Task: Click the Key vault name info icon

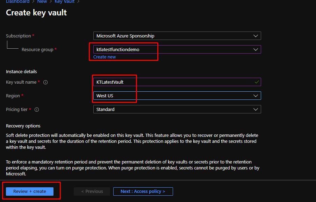Action: click(x=45, y=82)
